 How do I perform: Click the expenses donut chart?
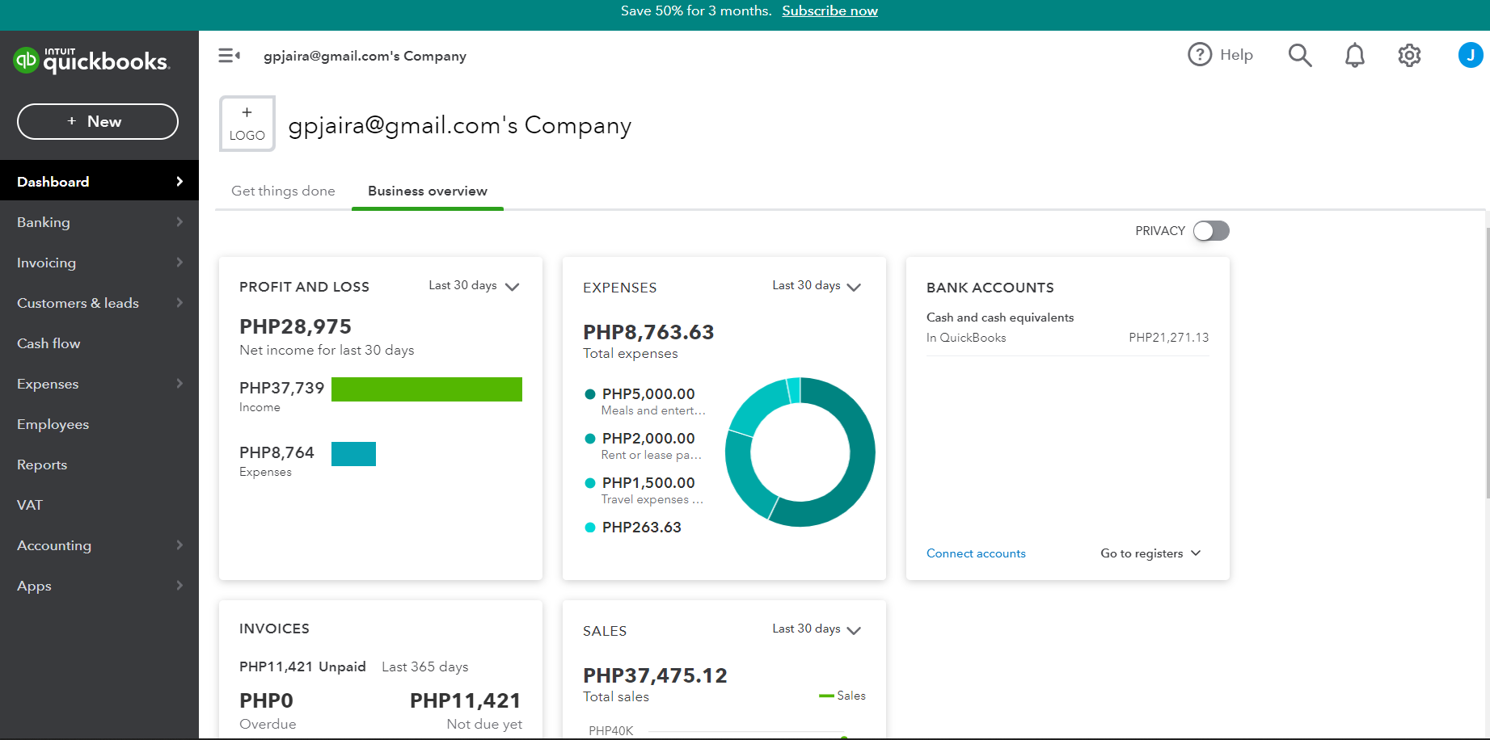800,452
